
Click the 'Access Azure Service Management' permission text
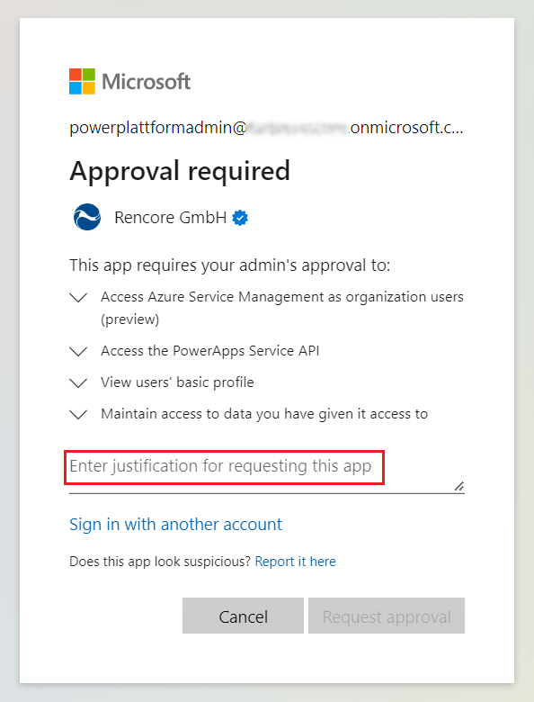282,308
